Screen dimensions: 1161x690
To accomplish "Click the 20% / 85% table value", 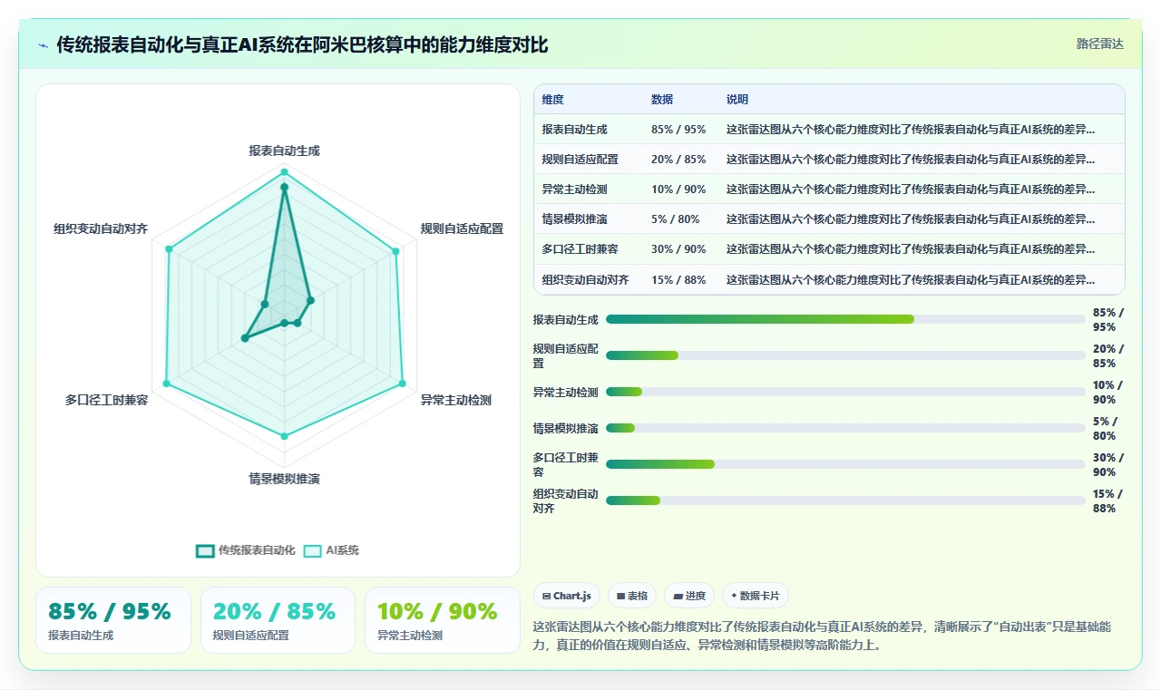I will [x=678, y=160].
